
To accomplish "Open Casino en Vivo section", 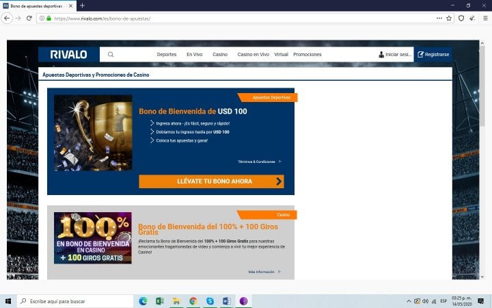I will 254,54.
